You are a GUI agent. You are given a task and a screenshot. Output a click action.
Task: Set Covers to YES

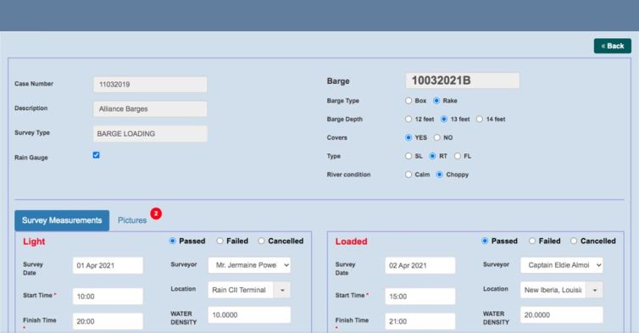click(408, 137)
